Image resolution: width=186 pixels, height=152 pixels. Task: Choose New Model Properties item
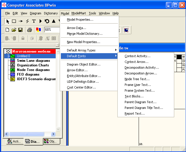click(x=89, y=42)
